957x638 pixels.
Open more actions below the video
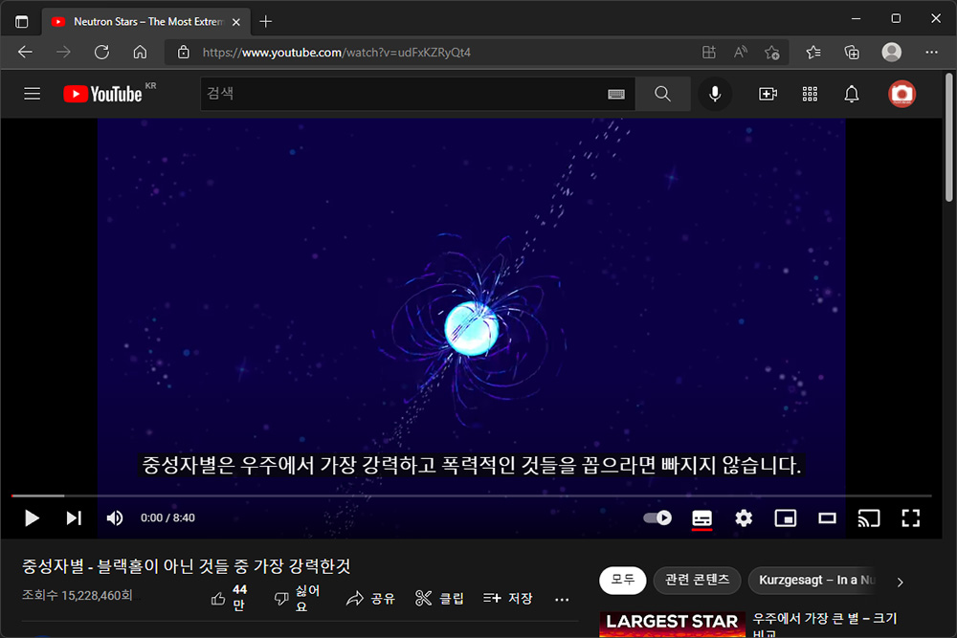point(562,600)
